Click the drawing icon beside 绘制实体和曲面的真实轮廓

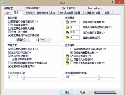(67, 63)
